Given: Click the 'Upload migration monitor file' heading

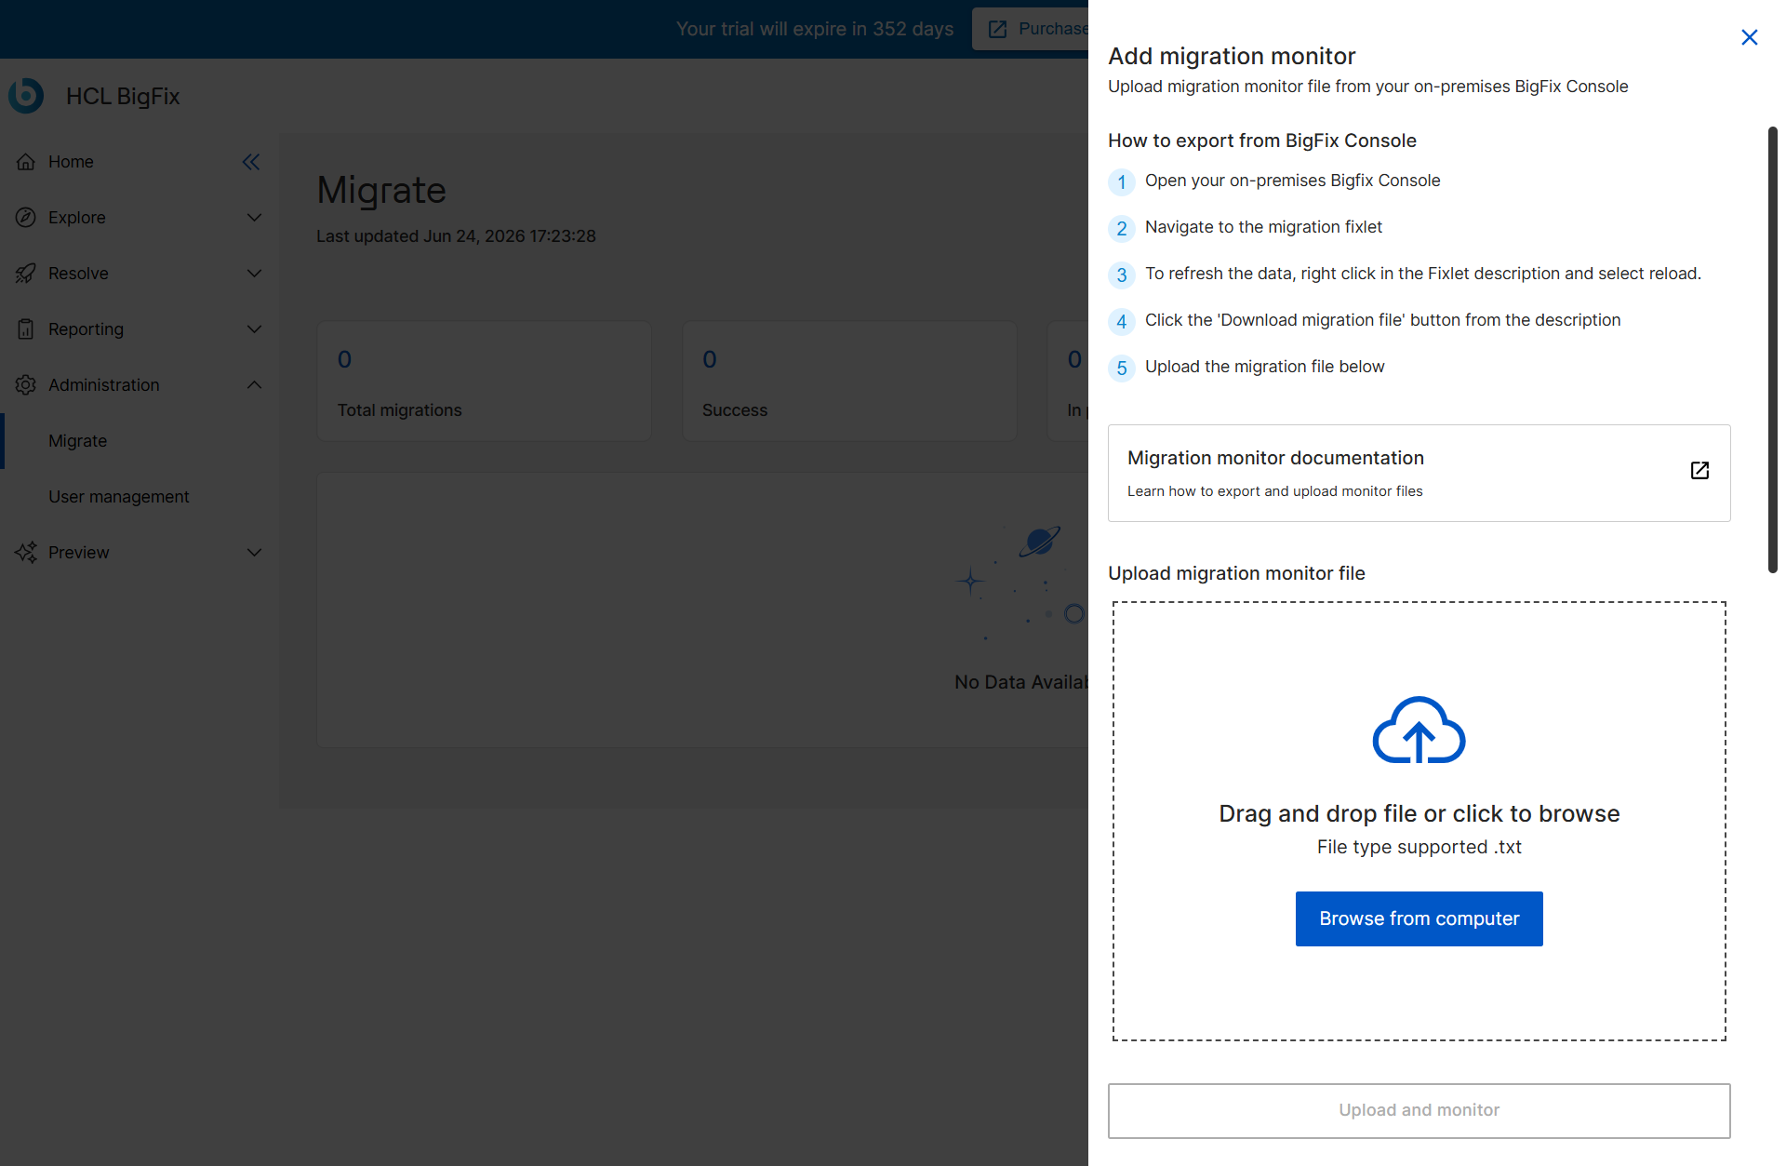Looking at the screenshot, I should [1236, 573].
